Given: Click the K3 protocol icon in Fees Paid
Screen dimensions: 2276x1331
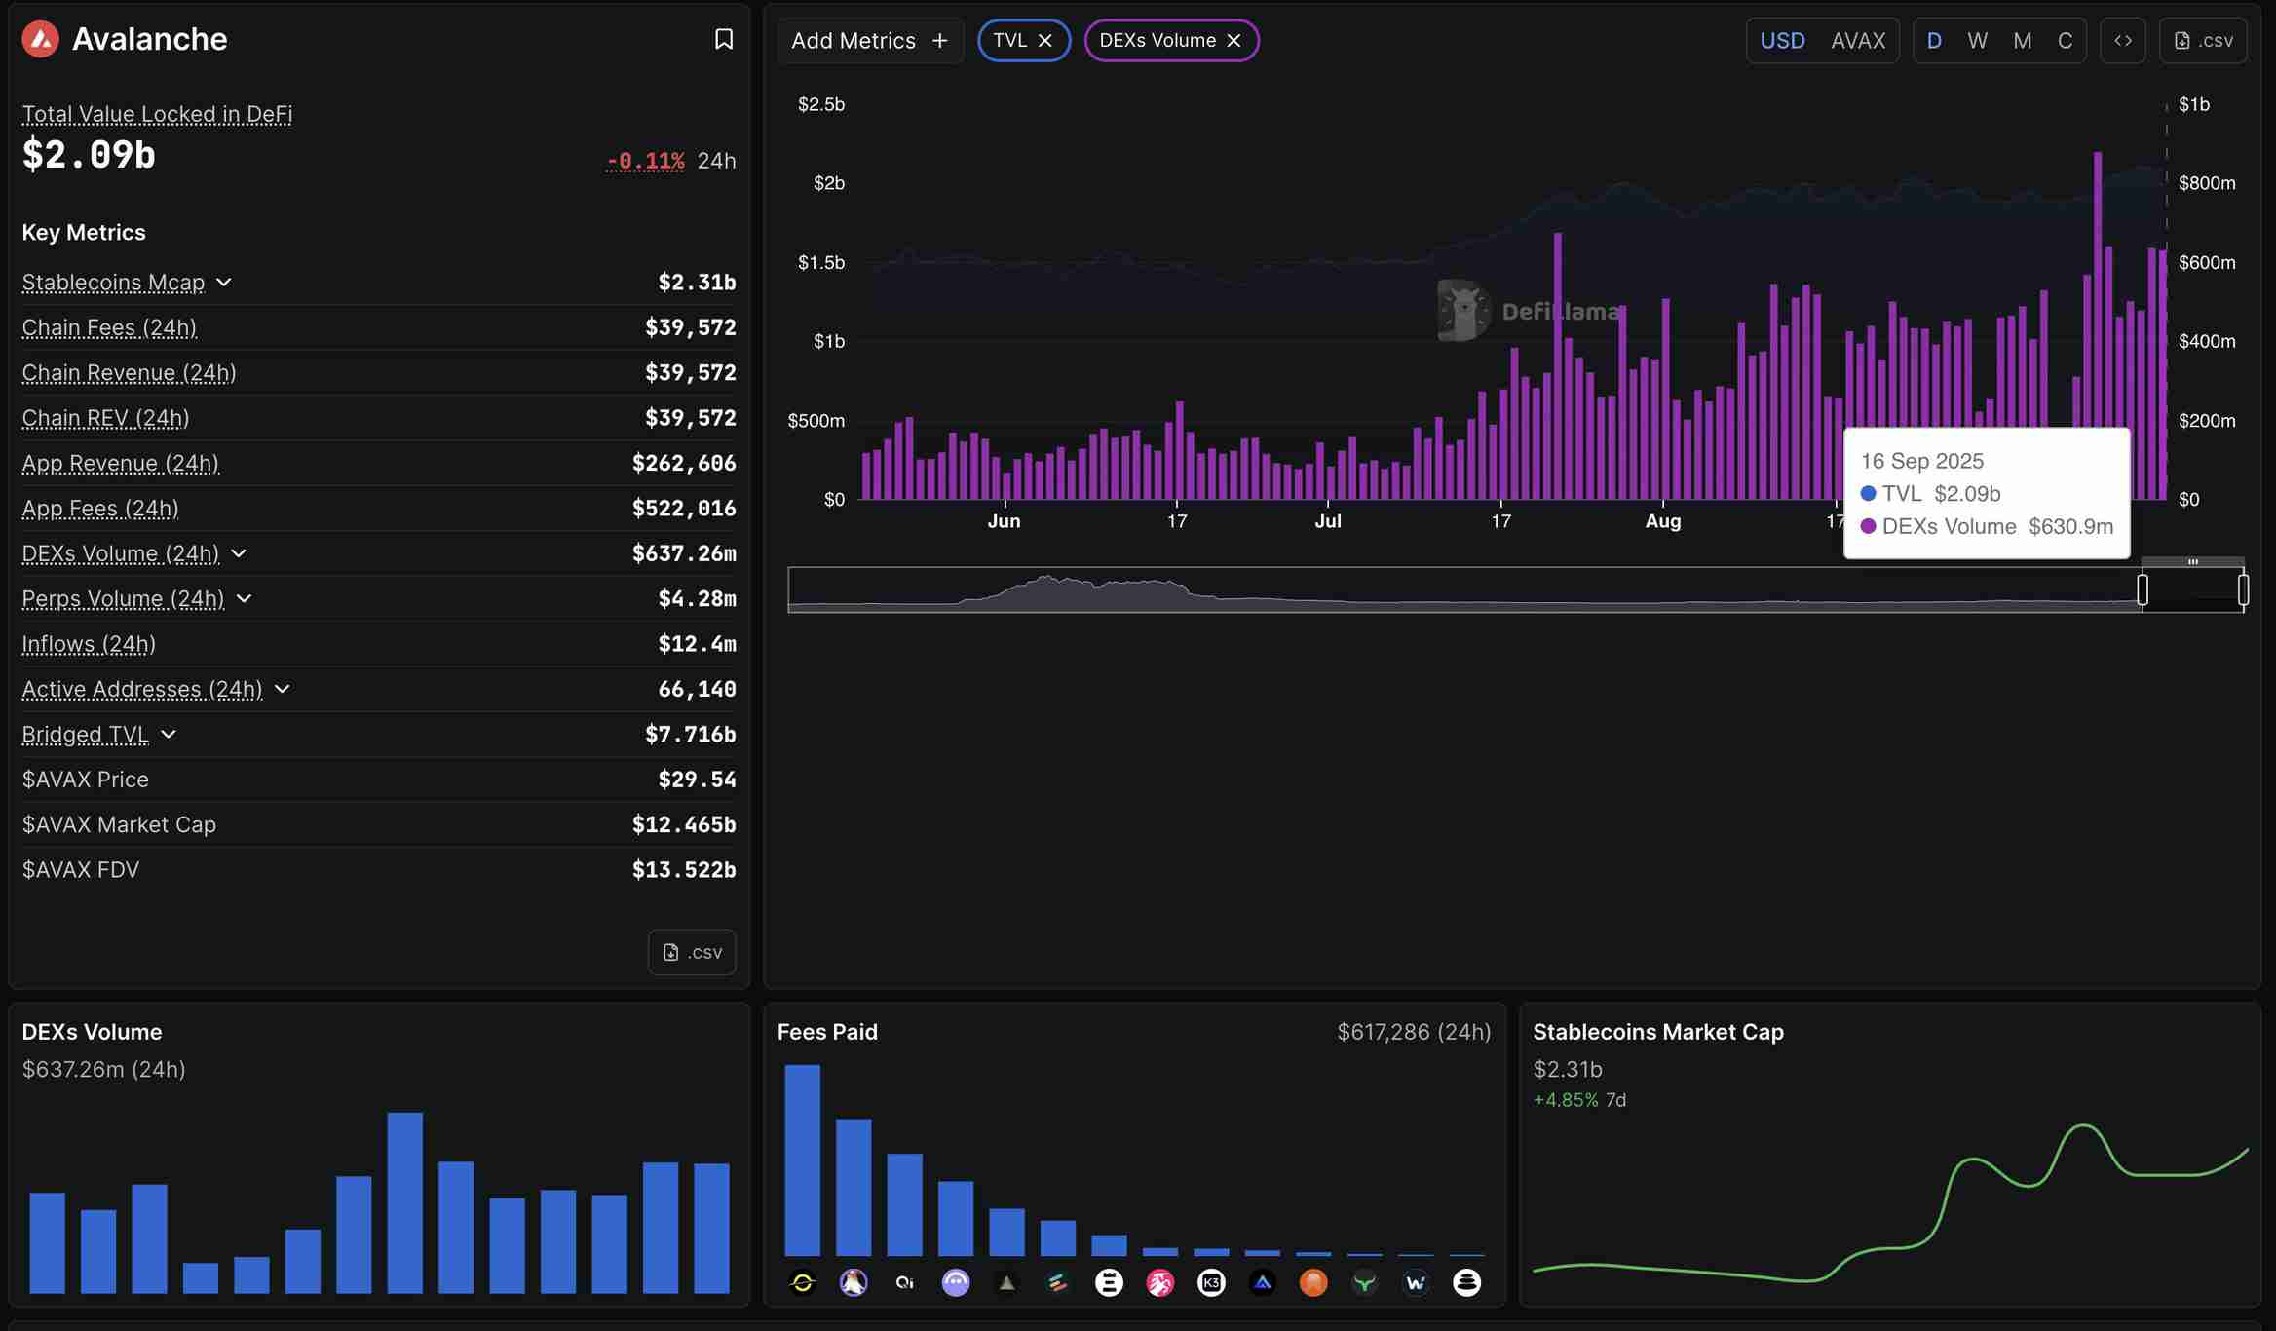Looking at the screenshot, I should pos(1211,1282).
